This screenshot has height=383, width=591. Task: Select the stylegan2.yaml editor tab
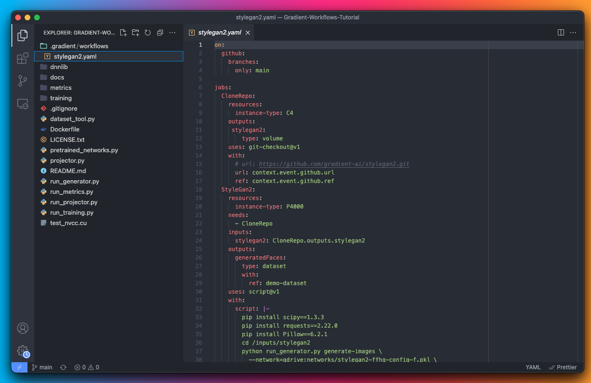coord(220,33)
